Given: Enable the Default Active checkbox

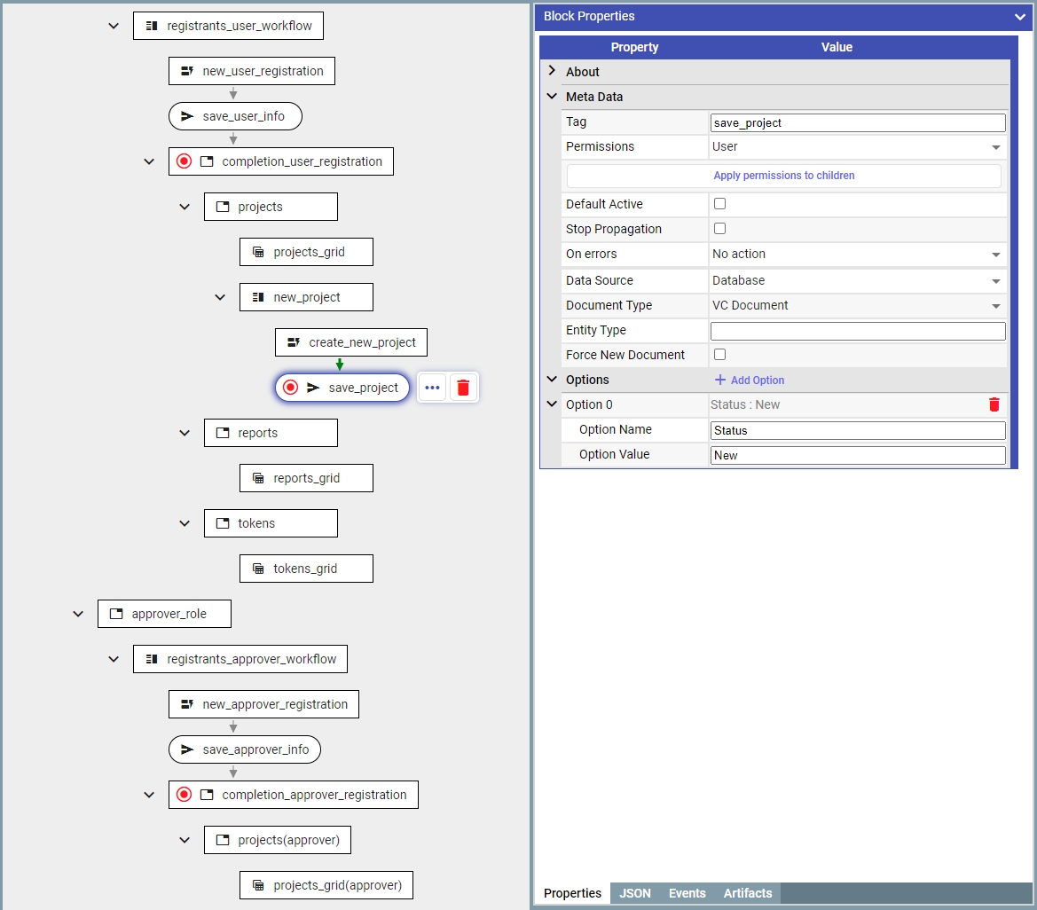Looking at the screenshot, I should click(720, 204).
